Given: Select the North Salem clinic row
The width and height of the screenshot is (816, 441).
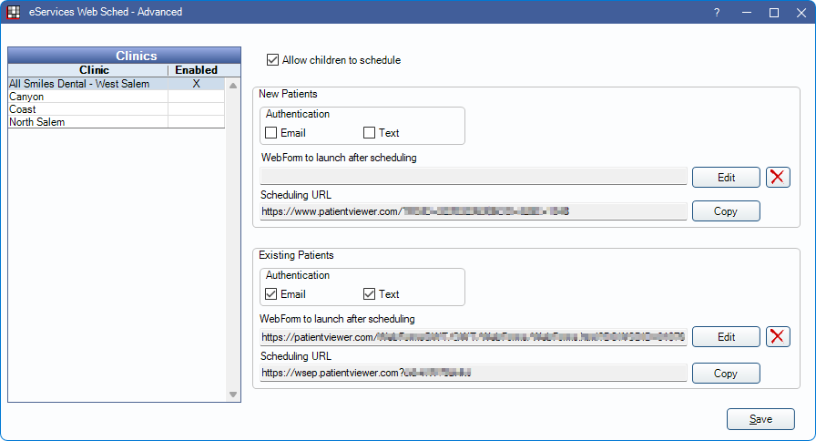Looking at the screenshot, I should click(x=87, y=122).
